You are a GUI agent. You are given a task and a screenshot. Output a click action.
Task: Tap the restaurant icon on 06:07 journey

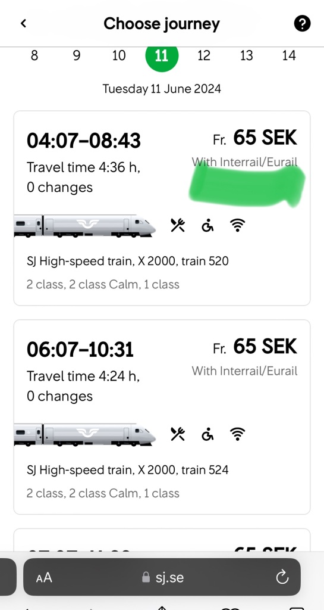pos(178,434)
